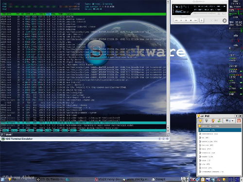Toggle the playlist button in media player
Image resolution: width=243 pixels, height=182 pixels.
click(x=224, y=14)
